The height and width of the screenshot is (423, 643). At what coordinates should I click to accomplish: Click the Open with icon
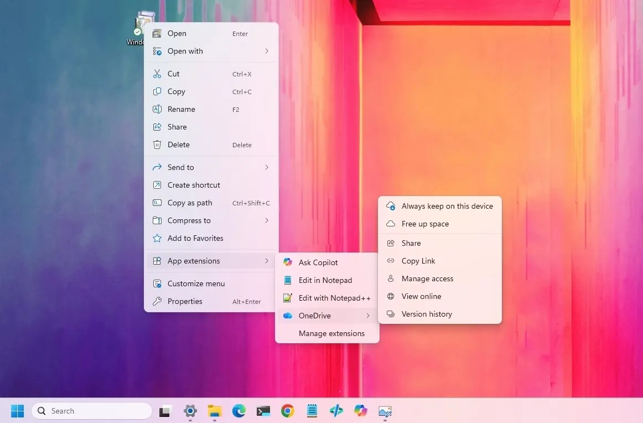point(157,51)
